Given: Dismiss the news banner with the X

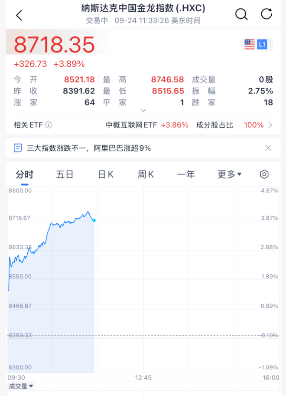Looking at the screenshot, I should click(x=268, y=148).
